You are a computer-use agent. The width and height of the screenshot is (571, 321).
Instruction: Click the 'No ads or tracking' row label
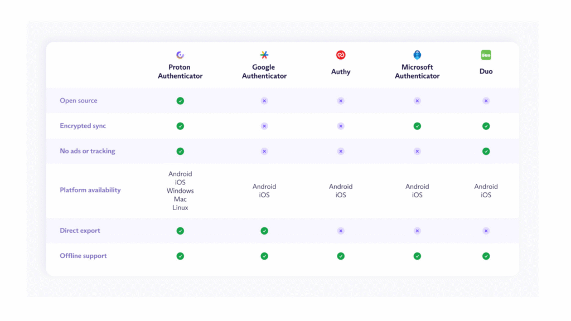(88, 151)
